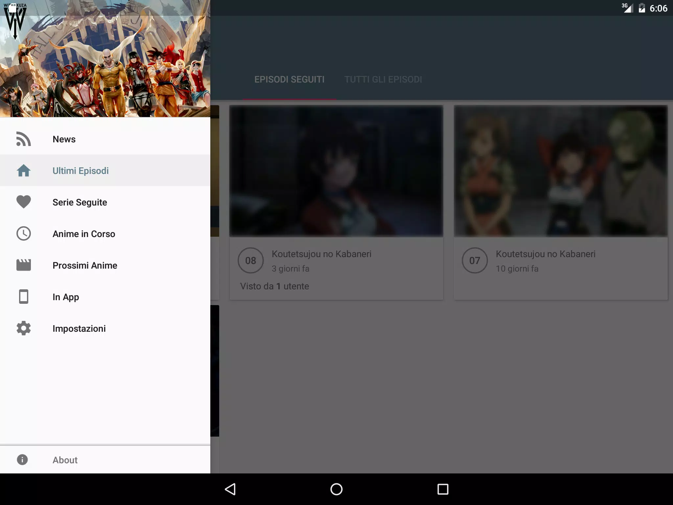Viewport: 673px width, 505px height.
Task: Tap the 6:06 clock in status bar
Action: point(658,8)
